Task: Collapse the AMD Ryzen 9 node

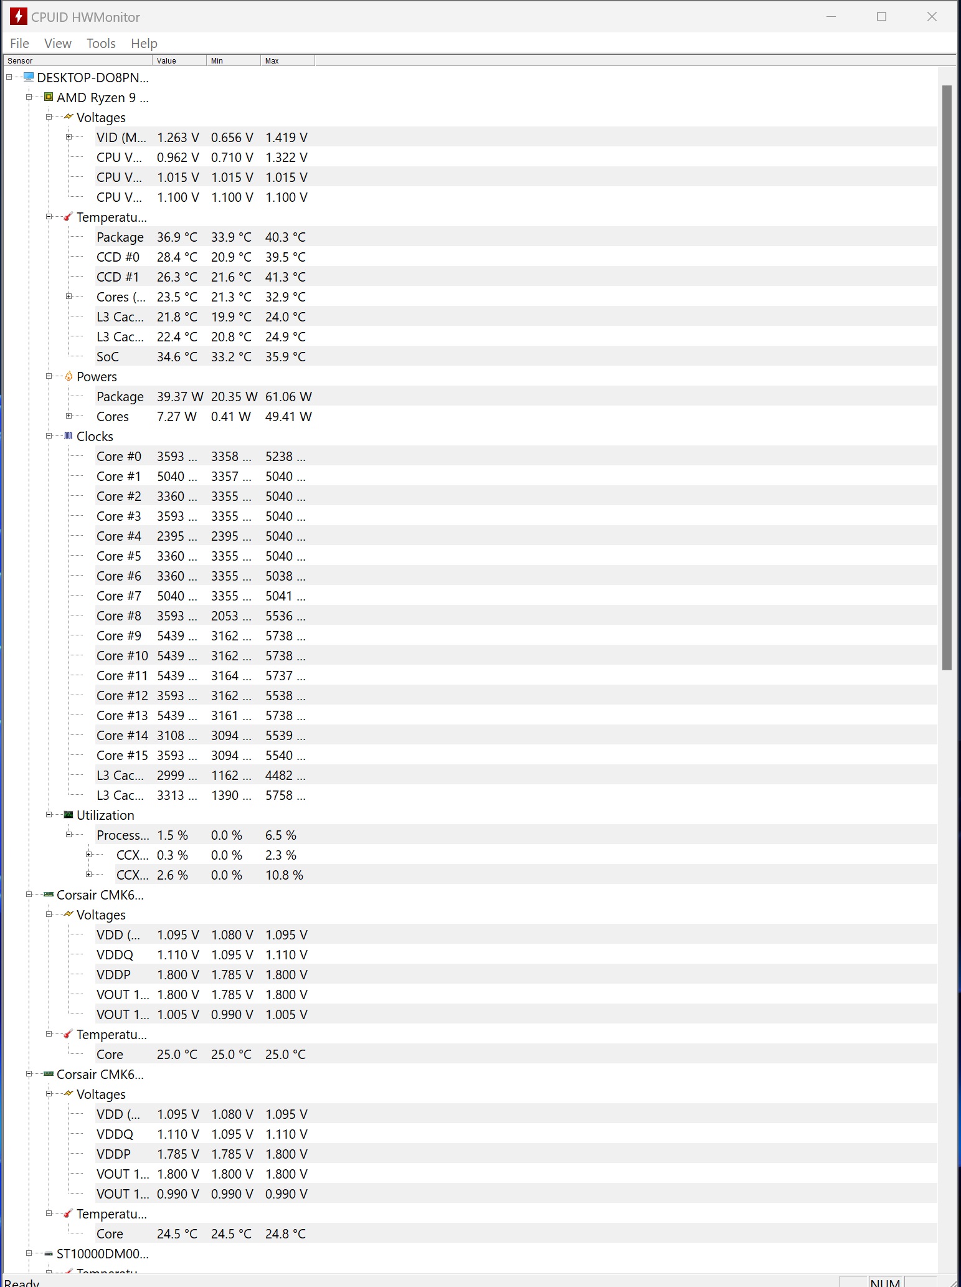Action: [29, 97]
